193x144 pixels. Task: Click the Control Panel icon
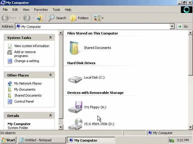10,101
